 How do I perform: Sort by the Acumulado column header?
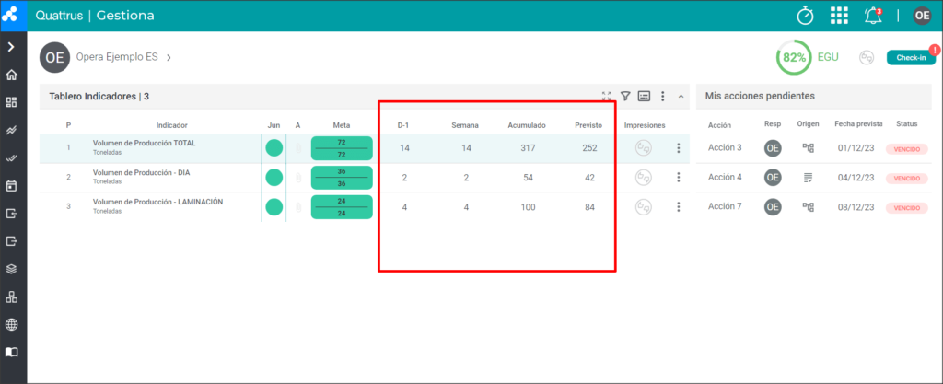click(x=527, y=125)
